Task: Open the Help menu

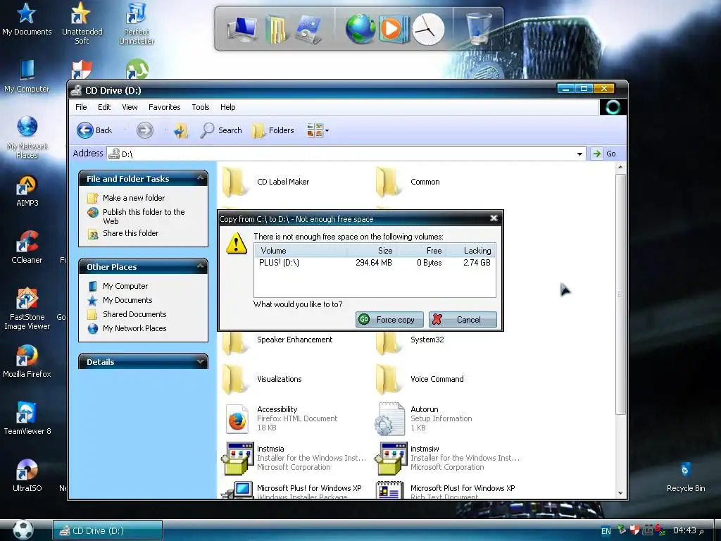Action: coord(227,107)
